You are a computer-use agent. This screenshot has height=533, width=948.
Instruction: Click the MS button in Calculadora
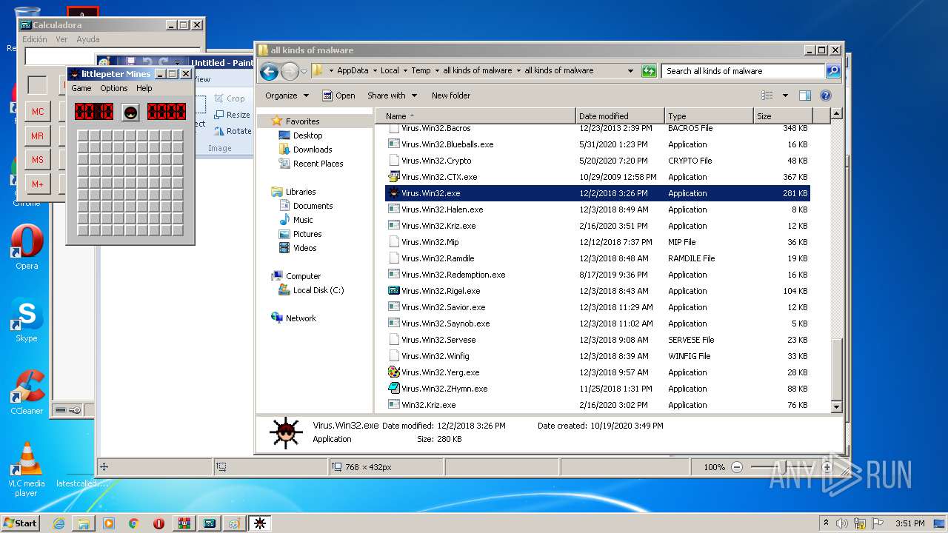tap(38, 160)
